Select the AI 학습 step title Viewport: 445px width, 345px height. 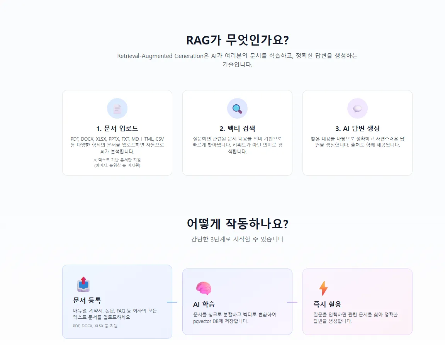tap(204, 304)
